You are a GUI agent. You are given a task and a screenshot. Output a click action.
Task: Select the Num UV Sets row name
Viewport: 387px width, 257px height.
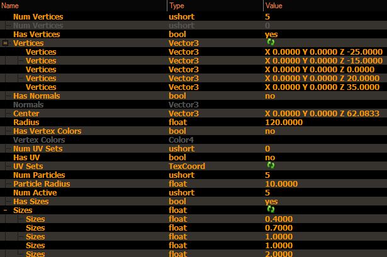pyautogui.click(x=38, y=148)
